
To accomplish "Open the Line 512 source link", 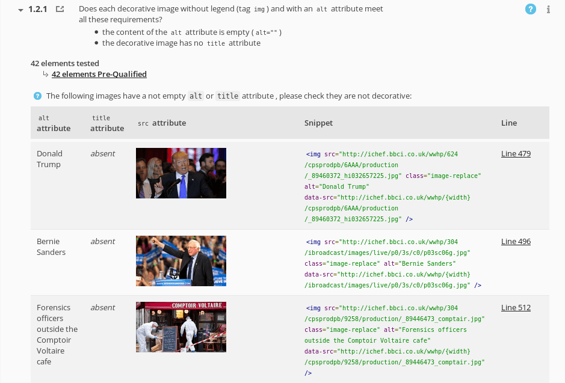I will pyautogui.click(x=516, y=307).
